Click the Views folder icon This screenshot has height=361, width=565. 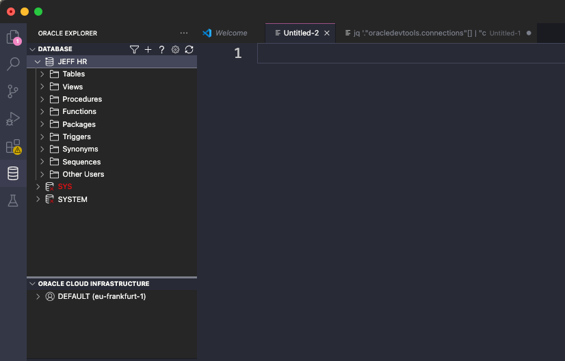point(54,87)
